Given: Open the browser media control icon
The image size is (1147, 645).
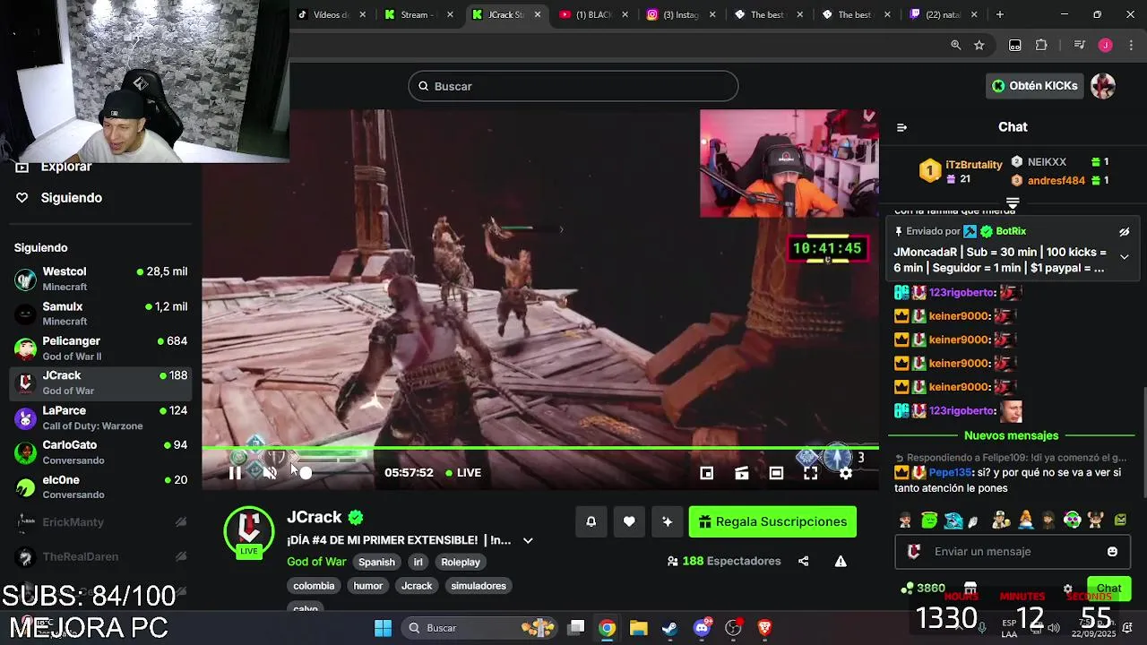Looking at the screenshot, I should pos(1080,45).
